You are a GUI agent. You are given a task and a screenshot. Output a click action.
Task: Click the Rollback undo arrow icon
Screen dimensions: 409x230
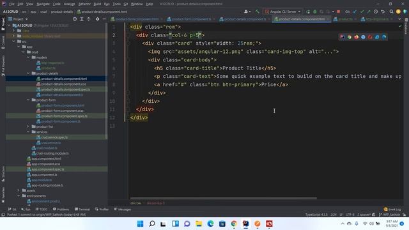[383, 11]
